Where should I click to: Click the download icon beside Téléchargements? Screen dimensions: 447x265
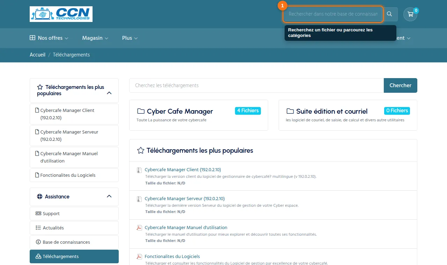click(x=38, y=256)
